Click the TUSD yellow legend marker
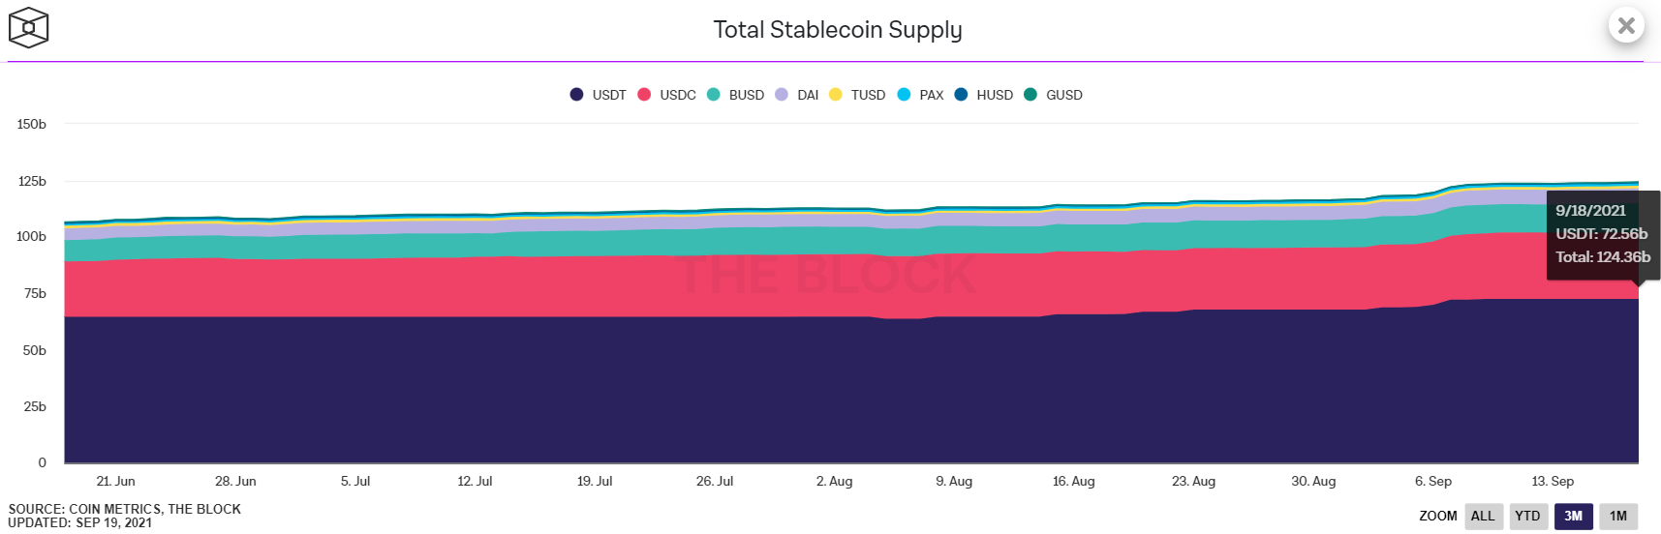Image resolution: width=1661 pixels, height=534 pixels. (x=835, y=95)
